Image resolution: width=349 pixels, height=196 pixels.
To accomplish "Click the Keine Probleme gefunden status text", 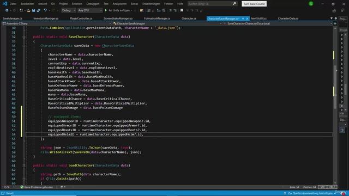I will pos(39,187).
